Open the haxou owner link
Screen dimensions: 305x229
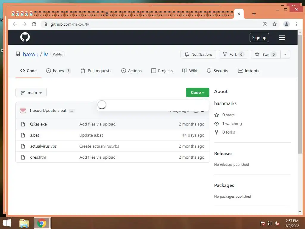point(31,54)
